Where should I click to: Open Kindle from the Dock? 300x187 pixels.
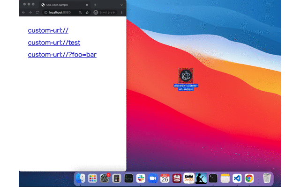[x=201, y=178]
